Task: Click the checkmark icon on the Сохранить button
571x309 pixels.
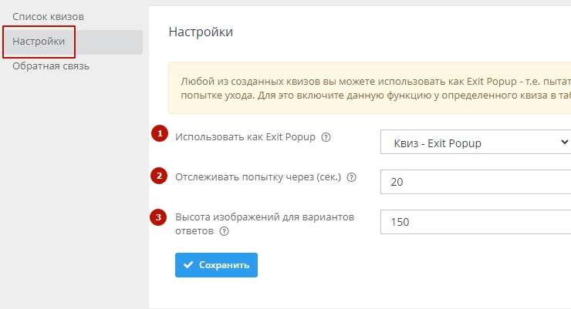Action: pyautogui.click(x=188, y=265)
